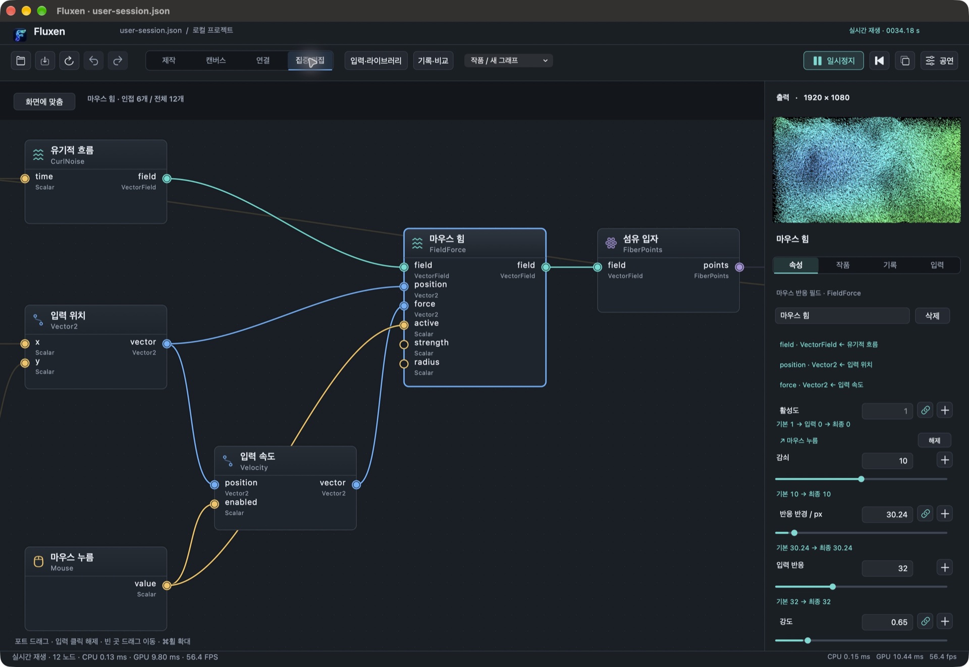Click link icon in 강도 row

925,621
